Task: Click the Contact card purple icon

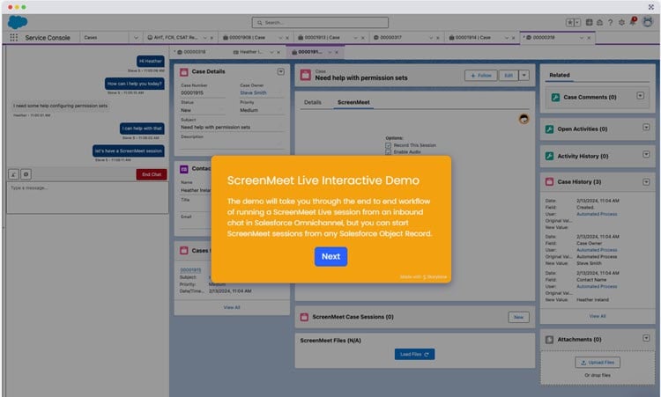Action: click(184, 169)
